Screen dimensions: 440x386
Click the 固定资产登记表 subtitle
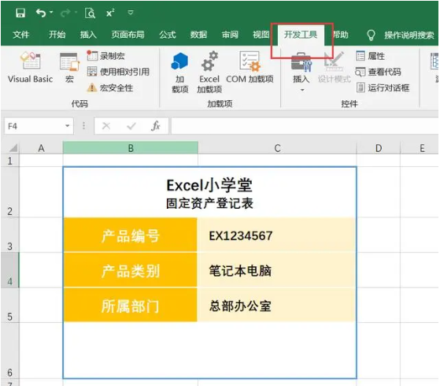pyautogui.click(x=209, y=204)
